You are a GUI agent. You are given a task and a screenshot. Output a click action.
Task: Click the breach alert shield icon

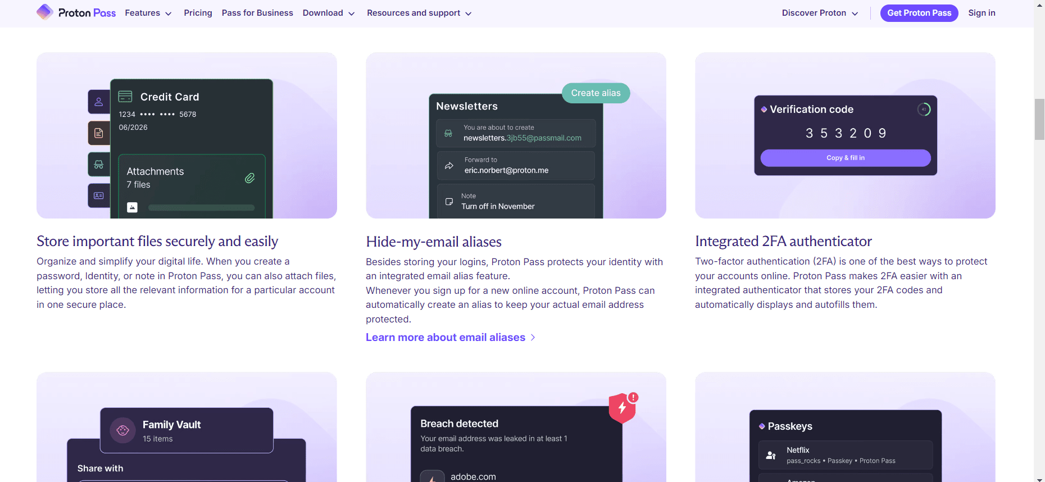[623, 407]
